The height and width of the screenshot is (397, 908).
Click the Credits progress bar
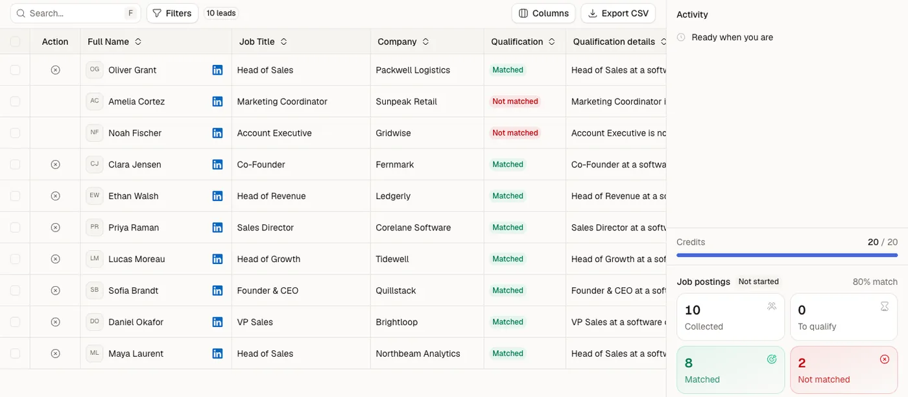click(787, 256)
